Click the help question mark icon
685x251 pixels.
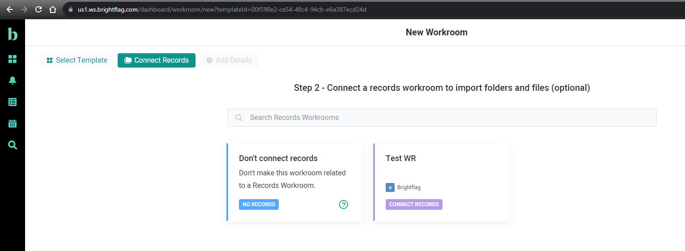[x=344, y=204]
